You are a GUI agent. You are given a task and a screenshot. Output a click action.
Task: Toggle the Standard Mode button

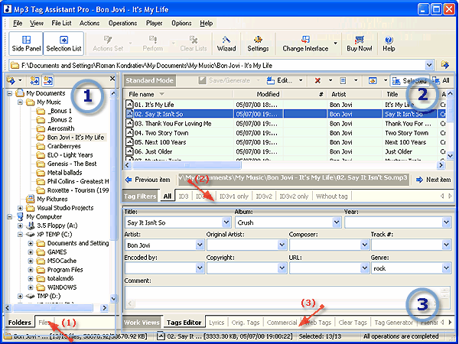point(150,80)
